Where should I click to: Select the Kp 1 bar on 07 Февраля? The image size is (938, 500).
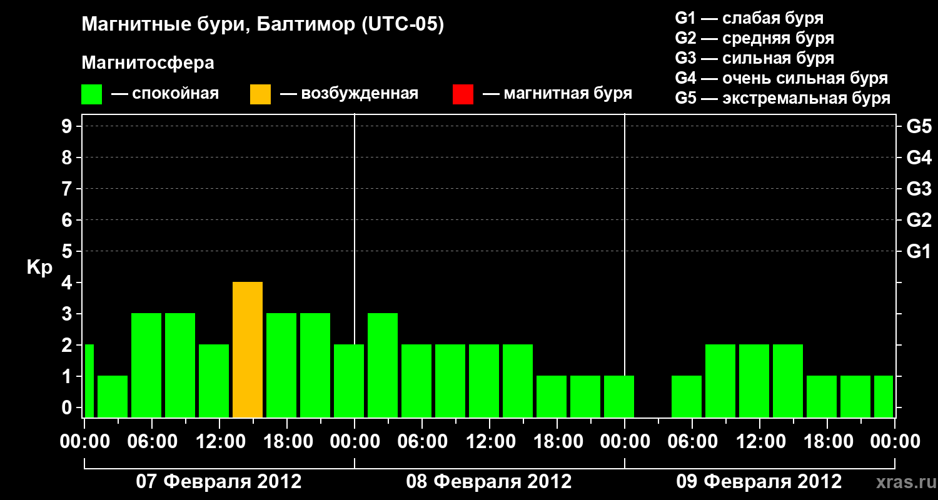pos(113,397)
